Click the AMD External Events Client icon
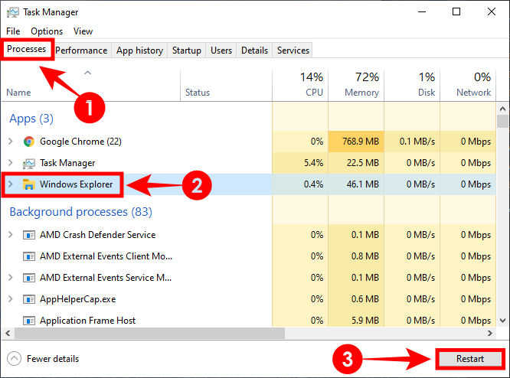Image resolution: width=510 pixels, height=378 pixels. pyautogui.click(x=29, y=256)
